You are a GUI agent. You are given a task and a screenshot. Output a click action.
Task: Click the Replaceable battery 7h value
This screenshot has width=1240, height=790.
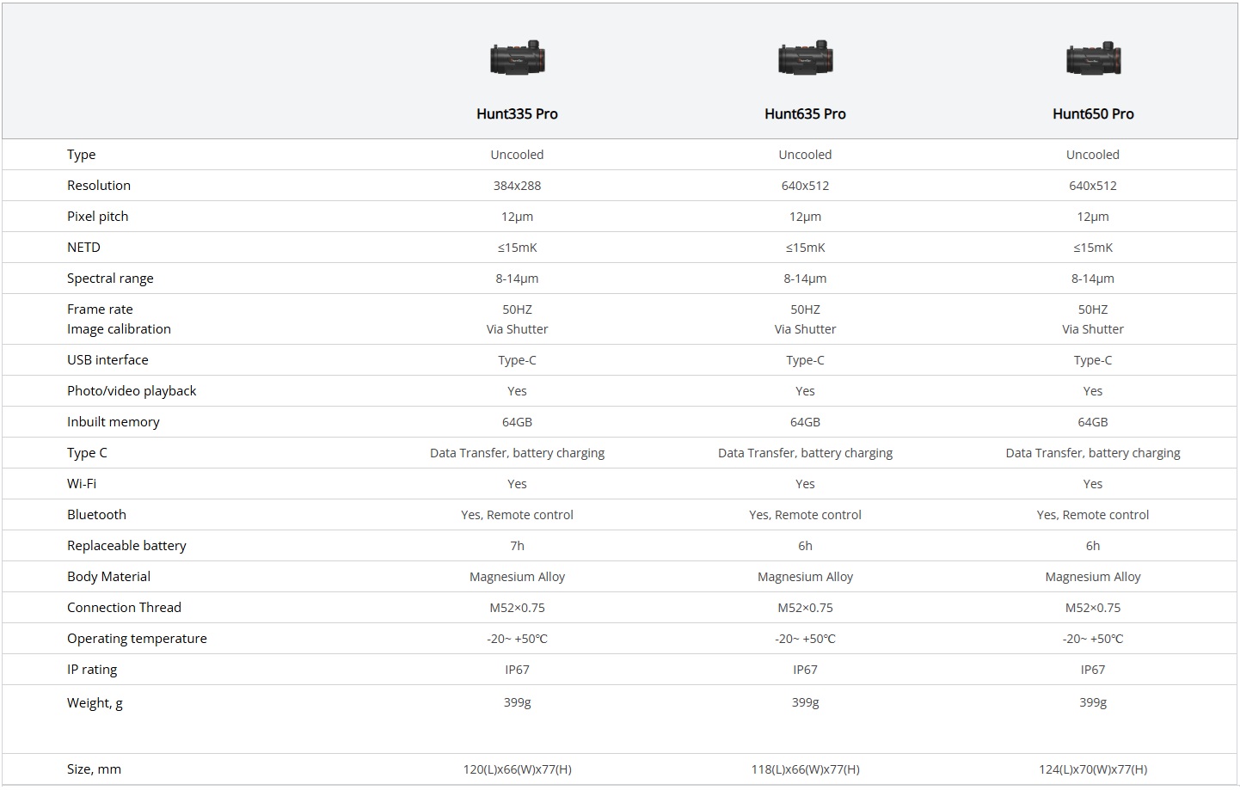tap(517, 546)
